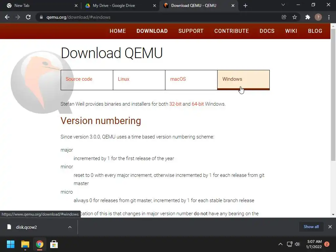
Task: Open the clock showing 5:07 AM
Action: tap(314, 244)
